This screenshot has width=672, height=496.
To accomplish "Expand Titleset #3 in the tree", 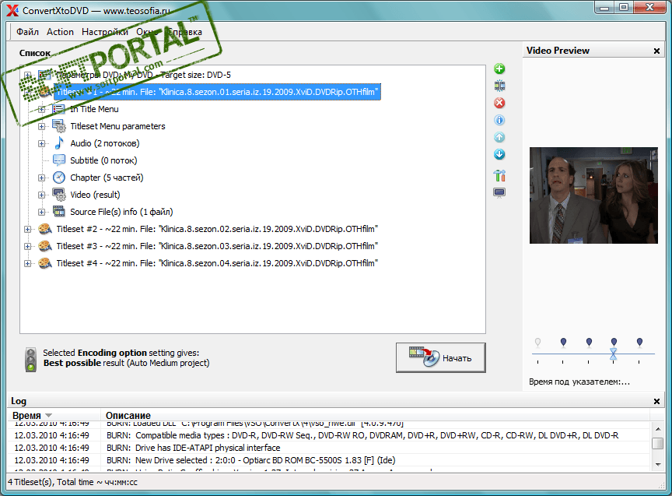I will [27, 247].
